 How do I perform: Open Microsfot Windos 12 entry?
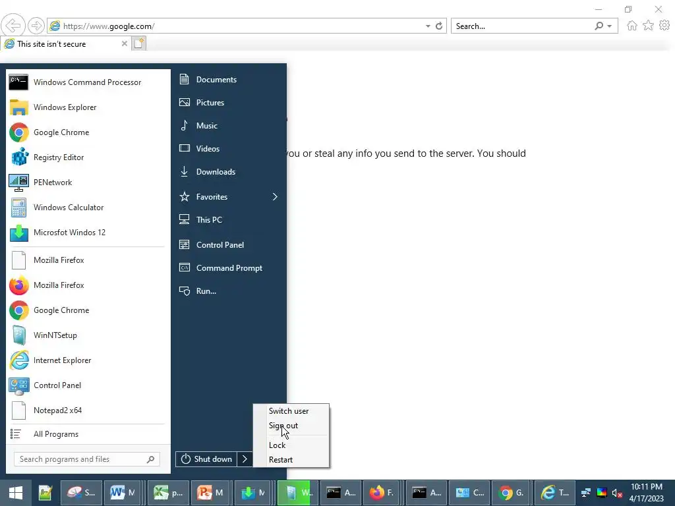(x=88, y=233)
